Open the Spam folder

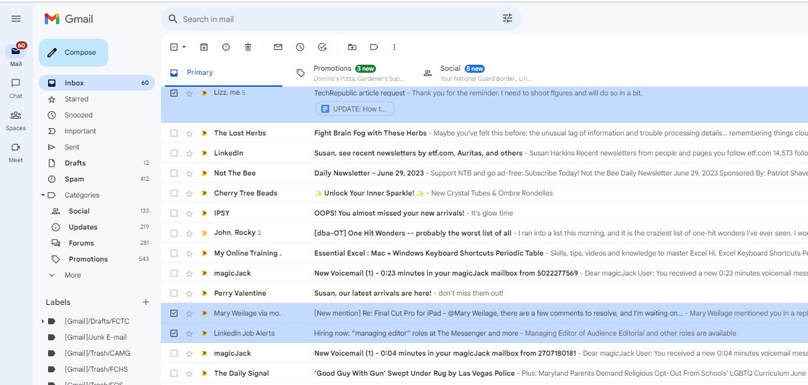coord(97,179)
